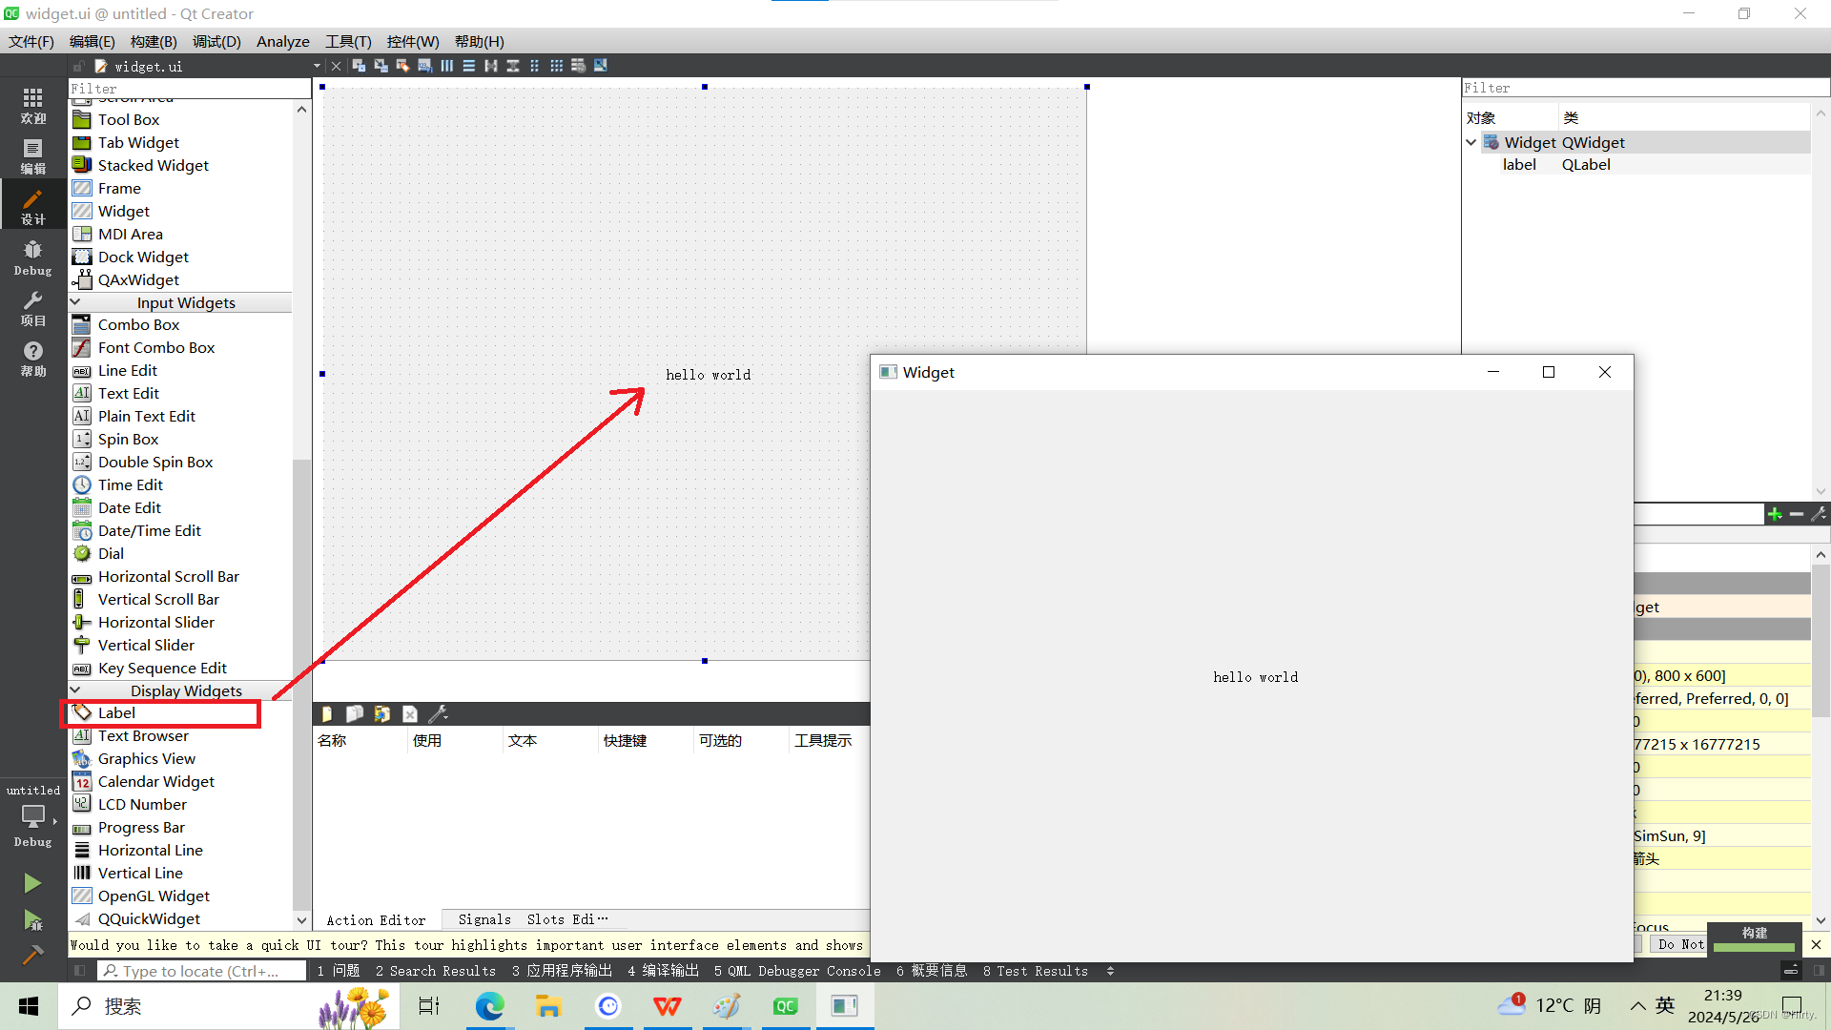This screenshot has width=1831, height=1030.
Task: Click minus remove dynamic property icon
Action: (x=1797, y=514)
